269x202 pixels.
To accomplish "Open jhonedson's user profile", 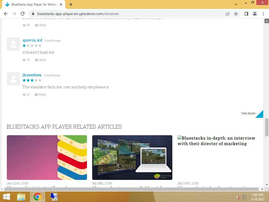I will click(x=32, y=75).
